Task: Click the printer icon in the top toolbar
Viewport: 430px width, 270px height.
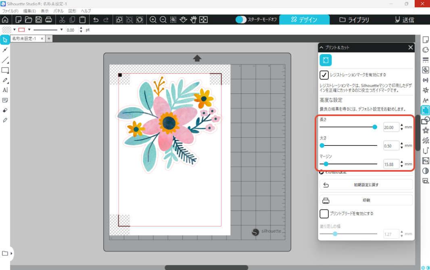Action: point(48,20)
